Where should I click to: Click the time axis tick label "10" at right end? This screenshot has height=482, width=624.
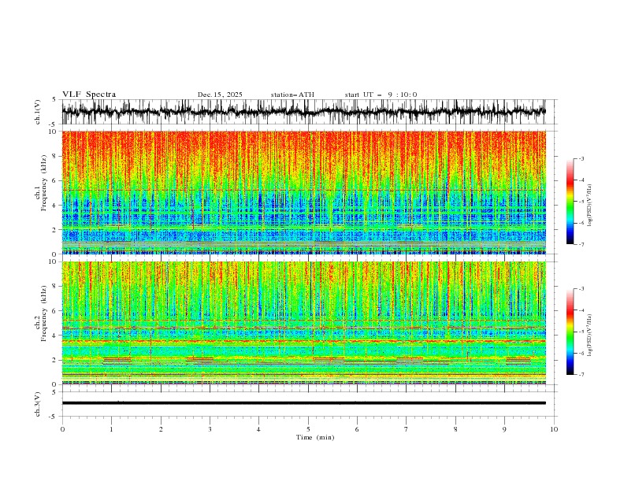point(554,429)
